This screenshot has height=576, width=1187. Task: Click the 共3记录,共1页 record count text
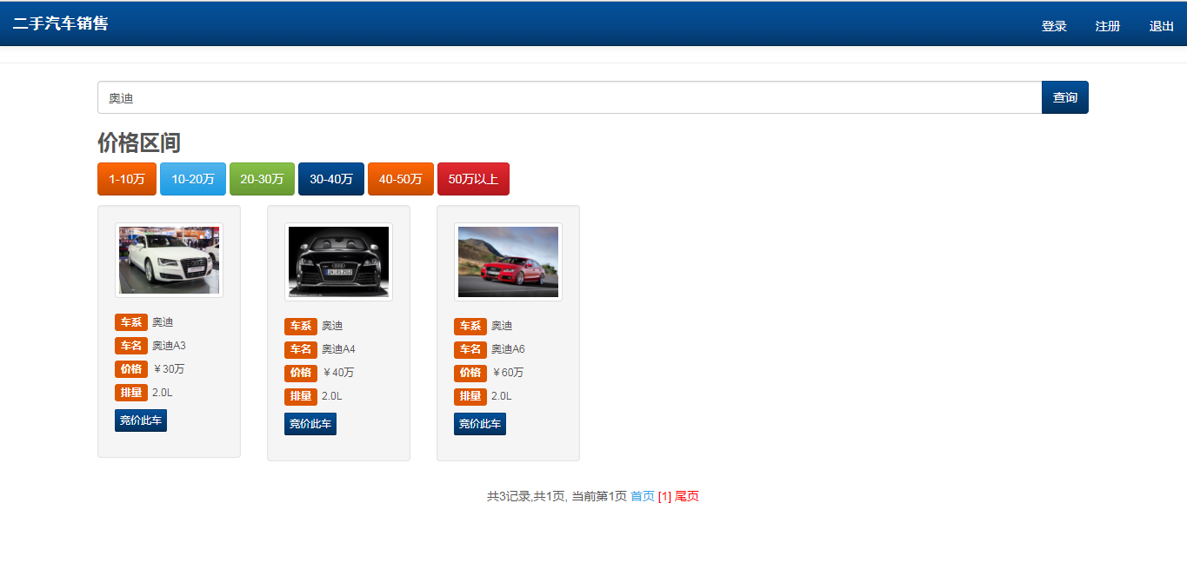525,496
